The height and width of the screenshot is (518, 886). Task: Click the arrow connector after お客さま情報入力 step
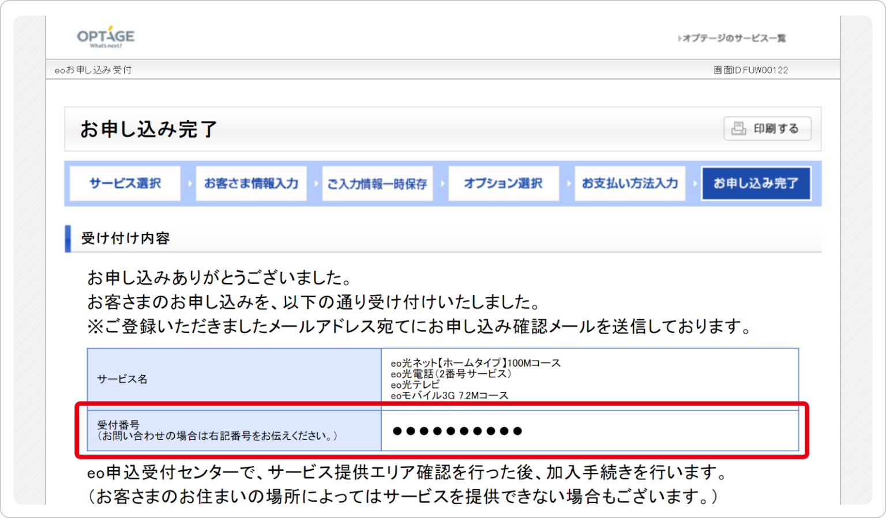point(317,183)
